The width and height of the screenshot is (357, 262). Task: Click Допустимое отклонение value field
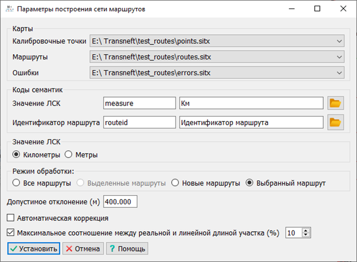click(x=120, y=202)
